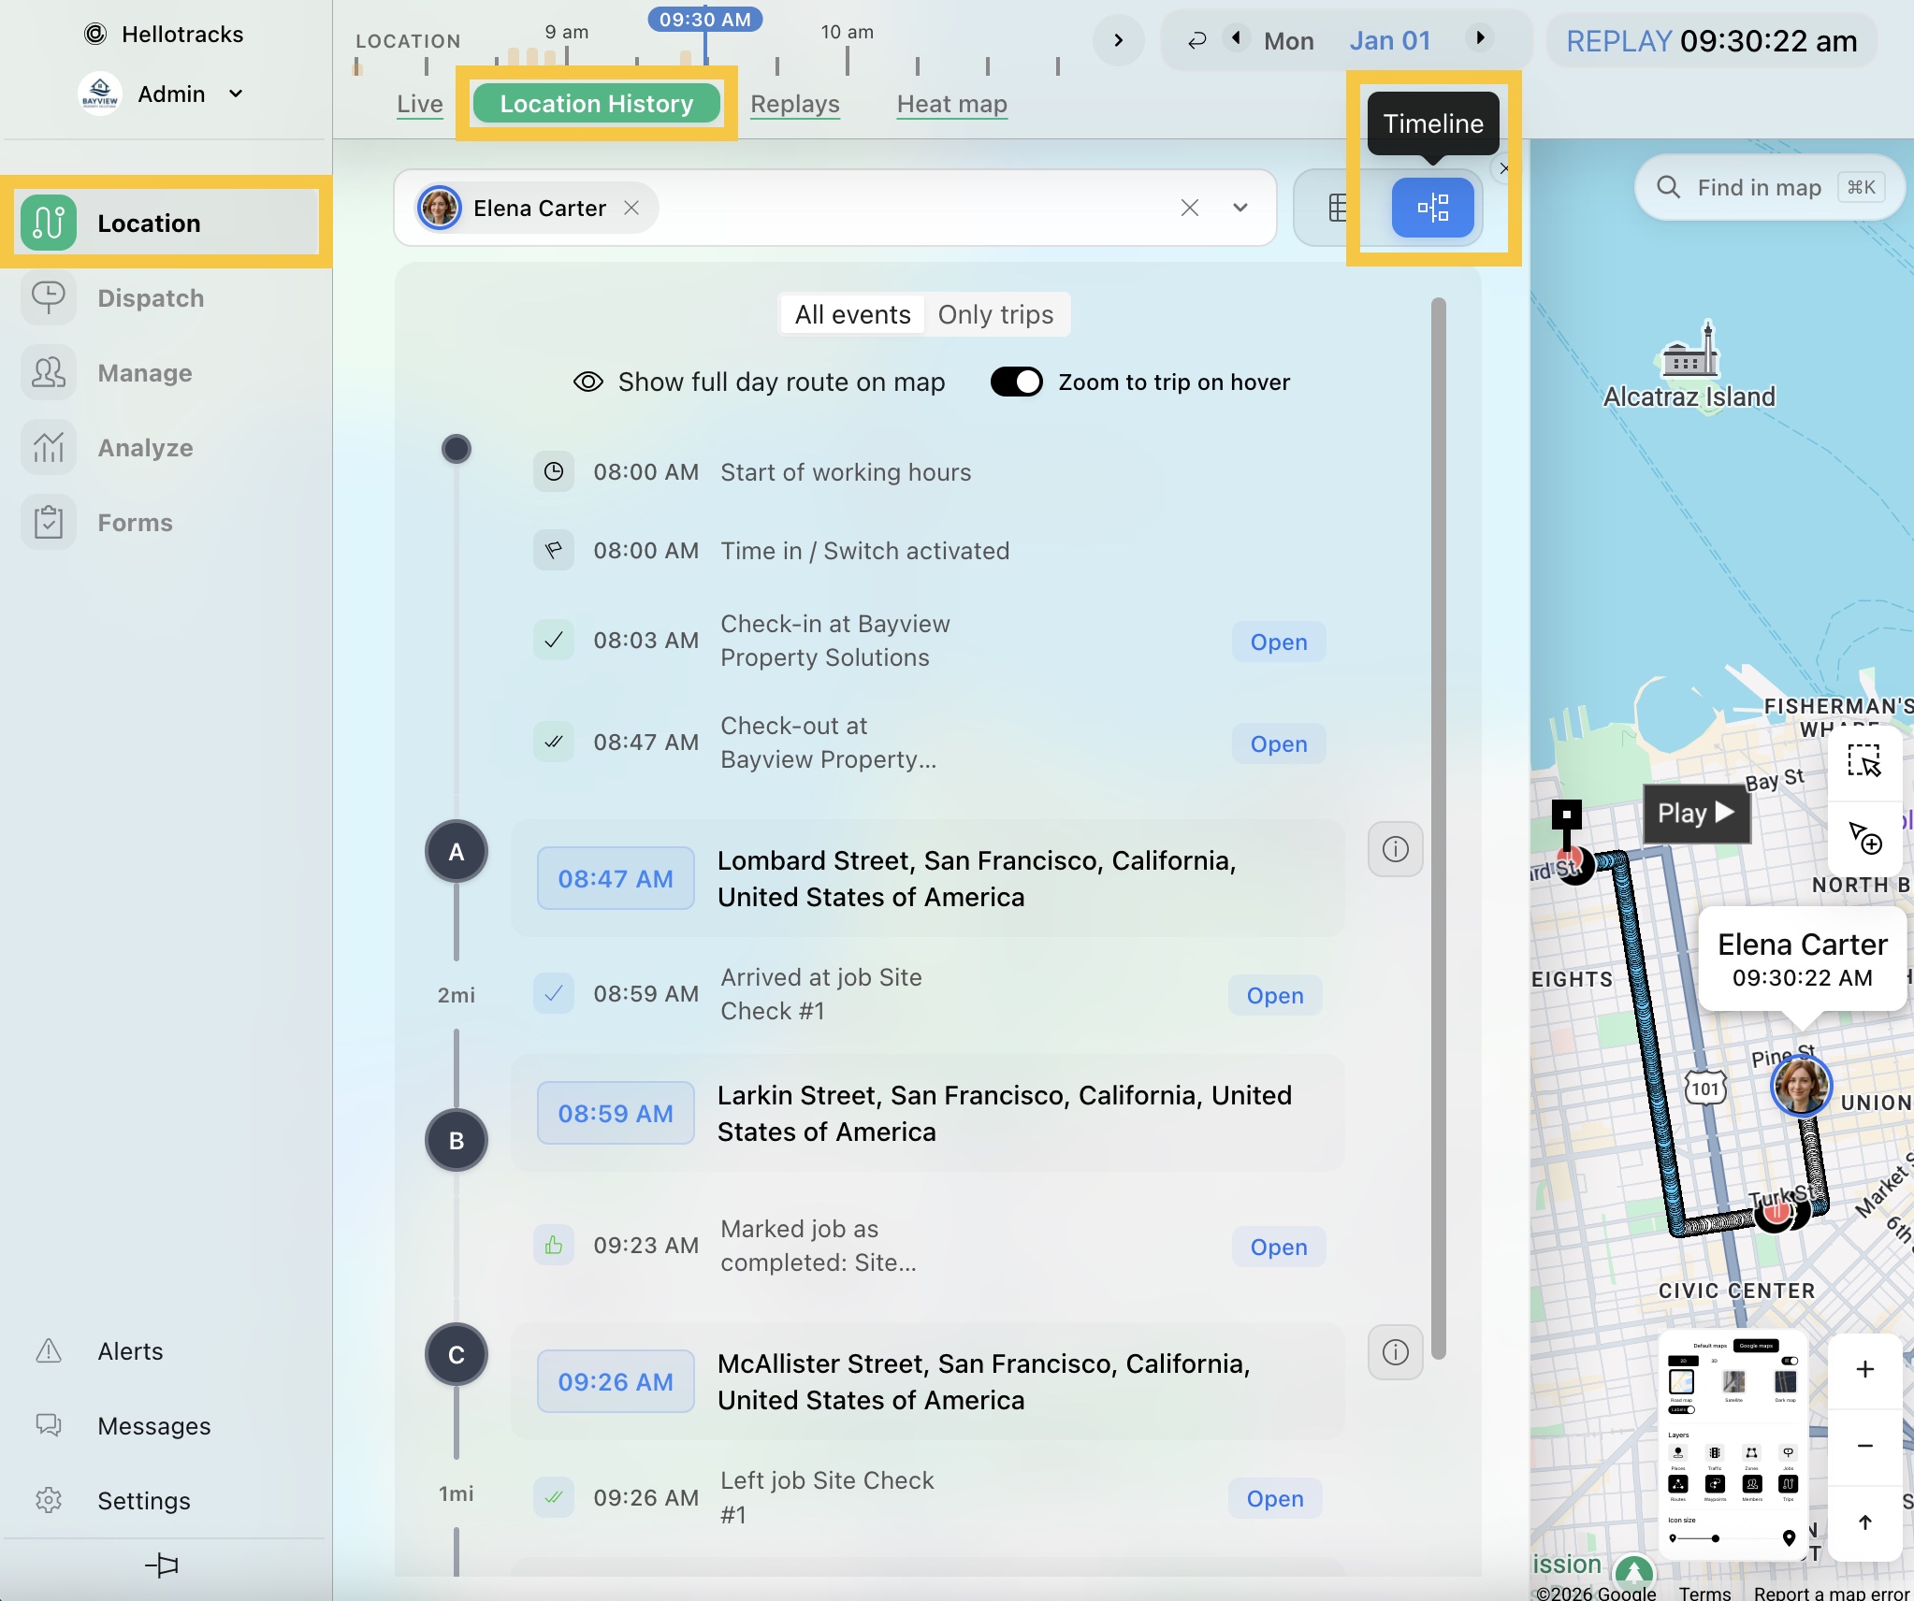Open the 09:26 AM Left job event
1914x1601 pixels.
1275,1498
